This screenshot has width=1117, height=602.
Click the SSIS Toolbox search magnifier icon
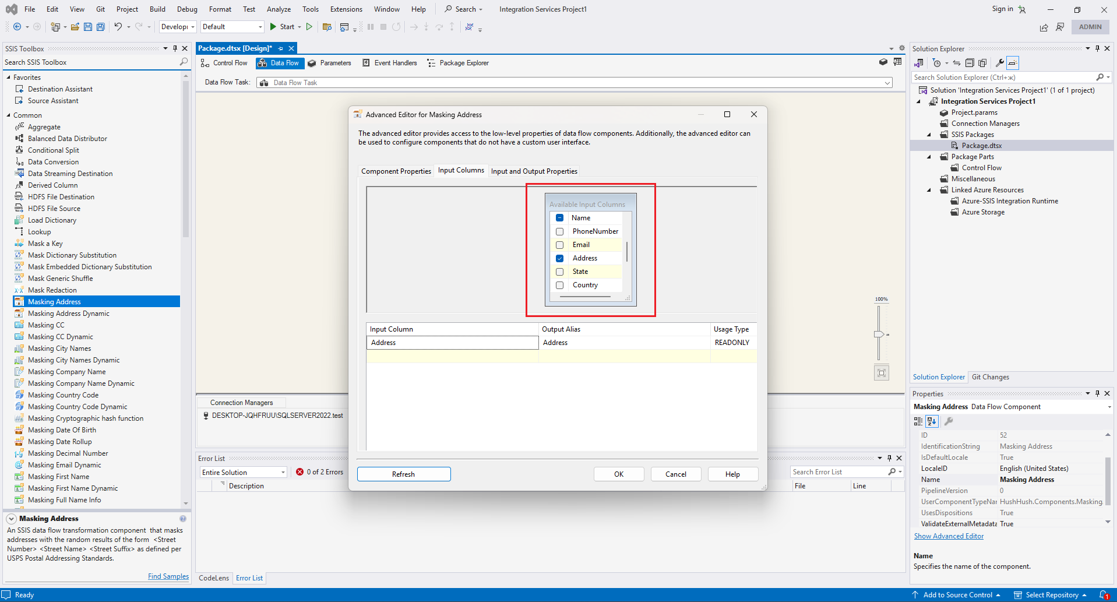(184, 62)
